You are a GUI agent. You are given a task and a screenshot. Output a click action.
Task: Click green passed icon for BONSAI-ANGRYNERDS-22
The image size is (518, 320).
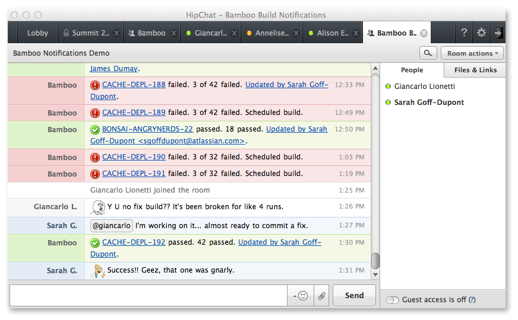(95, 130)
